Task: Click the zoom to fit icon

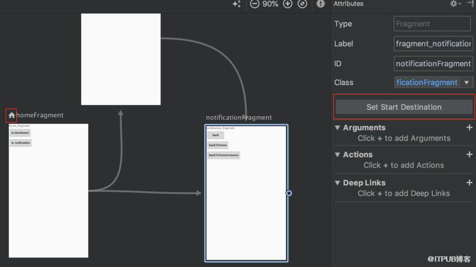Action: click(x=302, y=4)
